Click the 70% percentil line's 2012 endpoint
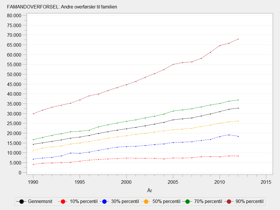Image resolution: width=280 pixels, height=210 pixels. click(x=238, y=100)
